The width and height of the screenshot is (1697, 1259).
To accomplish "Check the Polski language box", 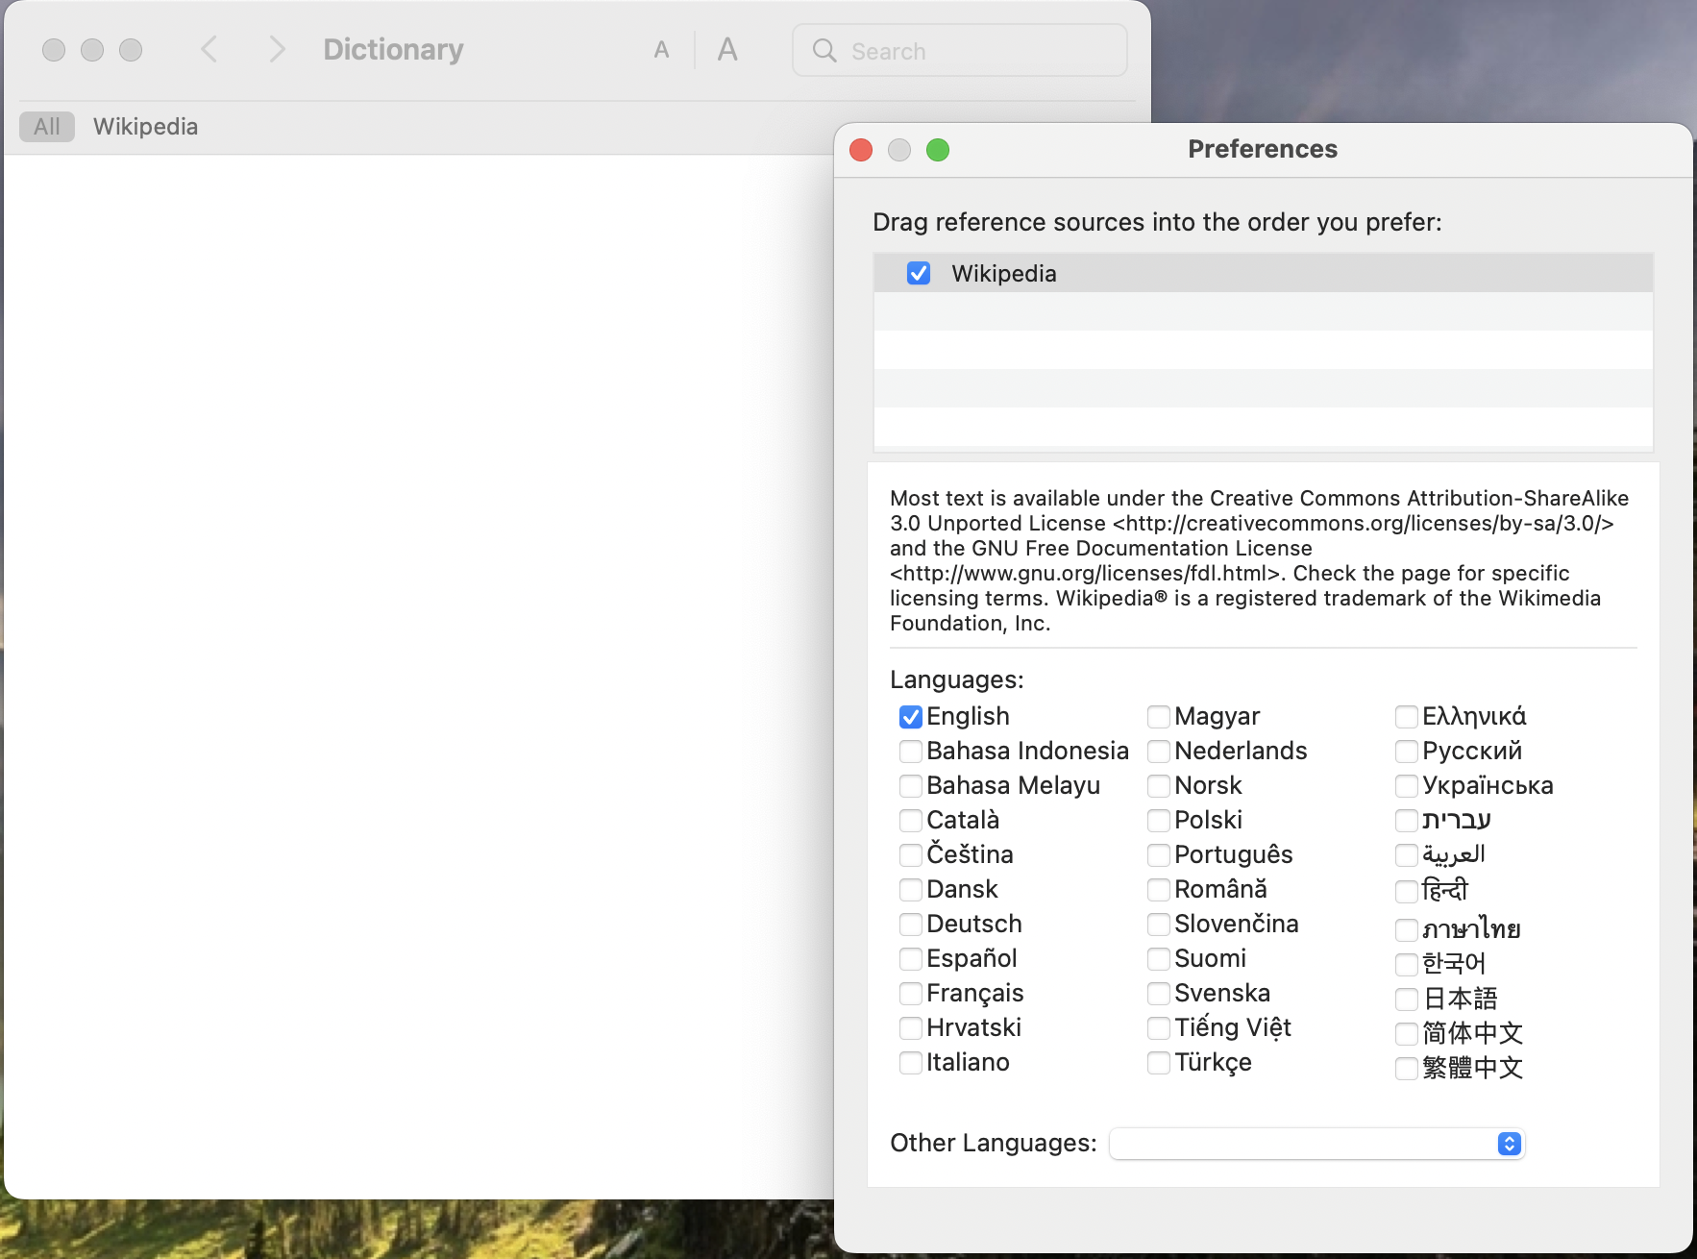I will pyautogui.click(x=1159, y=821).
